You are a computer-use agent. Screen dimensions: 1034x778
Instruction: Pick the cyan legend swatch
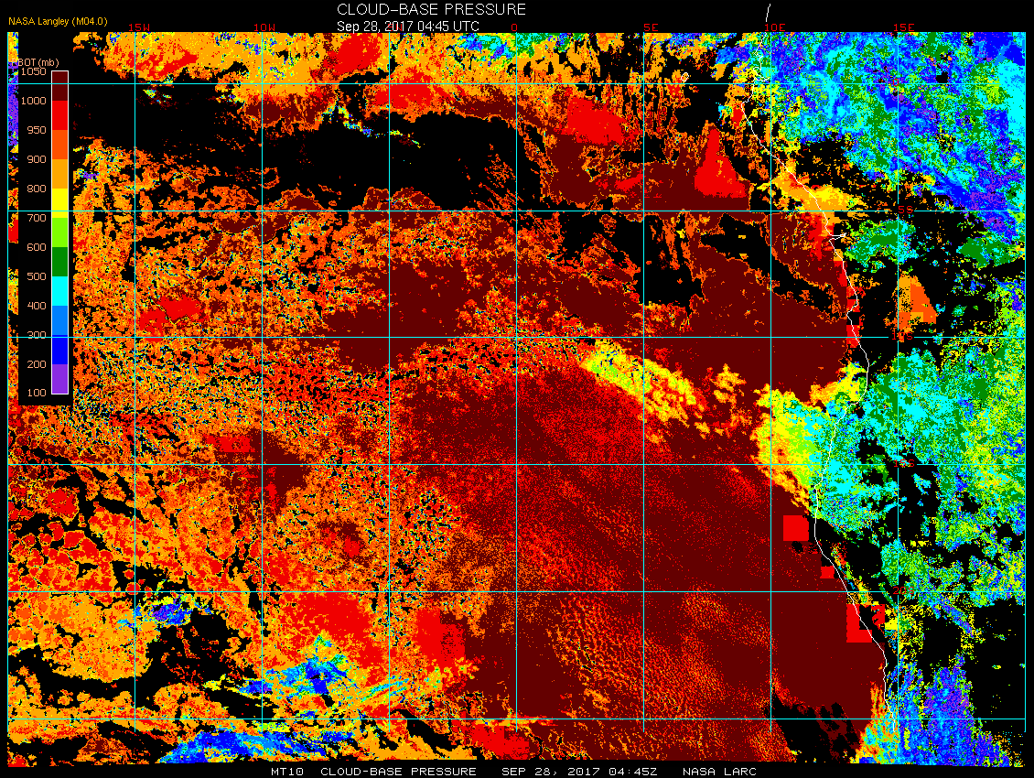(60, 290)
